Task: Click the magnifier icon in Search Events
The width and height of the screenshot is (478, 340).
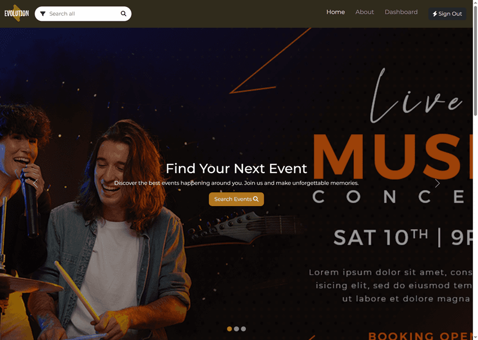Action: (256, 199)
